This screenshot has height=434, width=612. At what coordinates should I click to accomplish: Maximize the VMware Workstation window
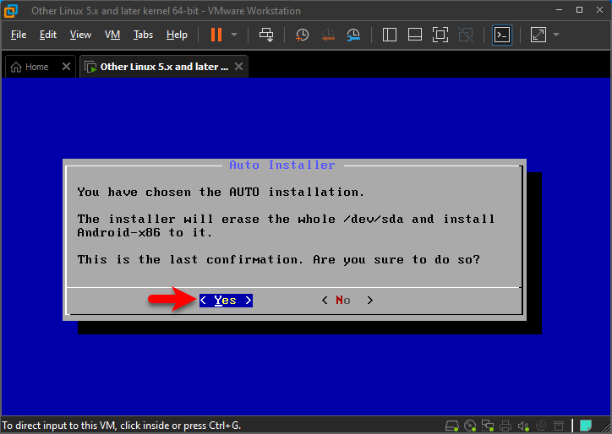pyautogui.click(x=580, y=10)
